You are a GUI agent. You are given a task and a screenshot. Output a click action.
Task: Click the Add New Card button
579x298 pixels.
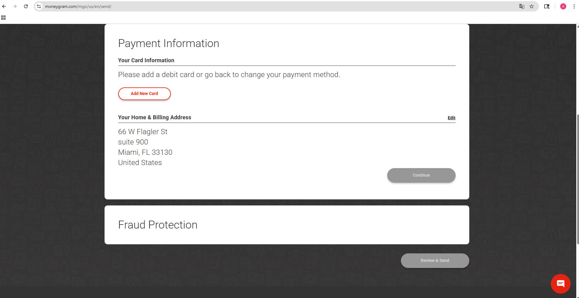(144, 94)
